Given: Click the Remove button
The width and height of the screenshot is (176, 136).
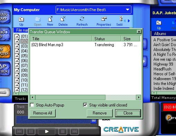Looking at the screenshot, I should (100, 113).
